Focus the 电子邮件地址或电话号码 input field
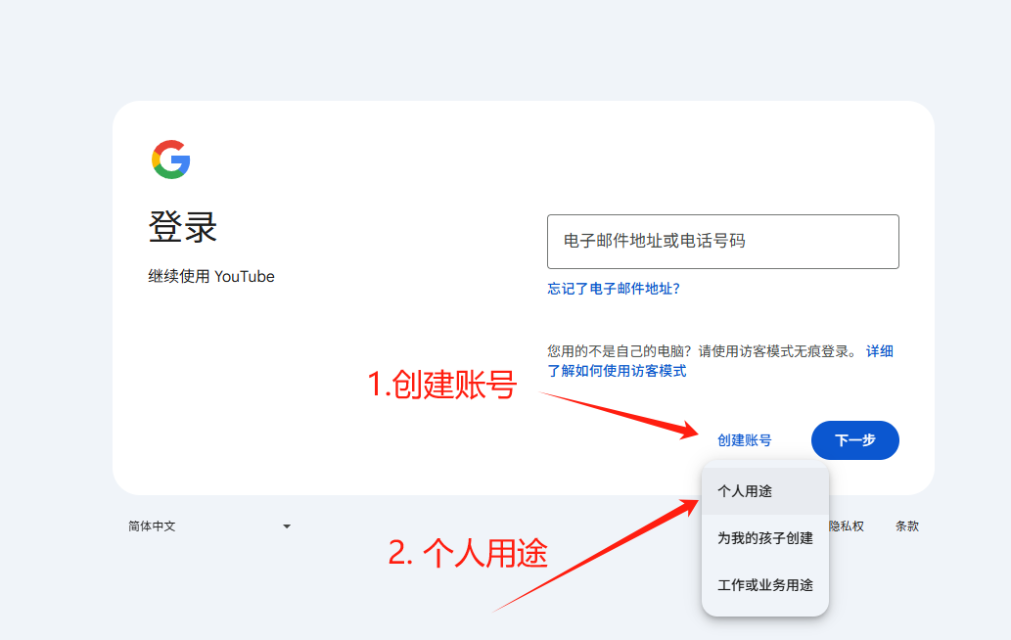This screenshot has height=640, width=1011. coord(722,242)
